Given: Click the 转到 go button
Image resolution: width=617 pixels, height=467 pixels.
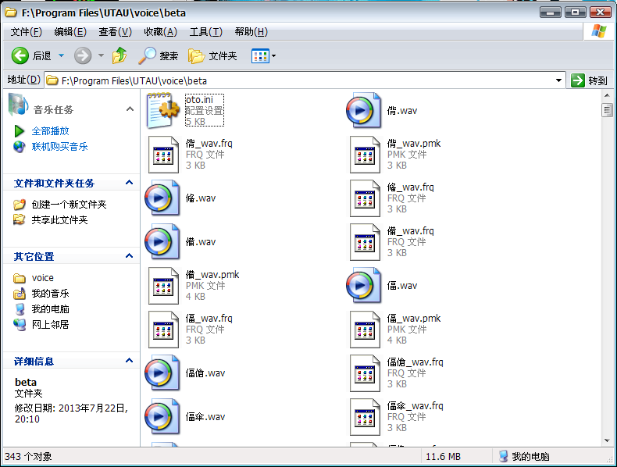Looking at the screenshot, I should pos(590,80).
